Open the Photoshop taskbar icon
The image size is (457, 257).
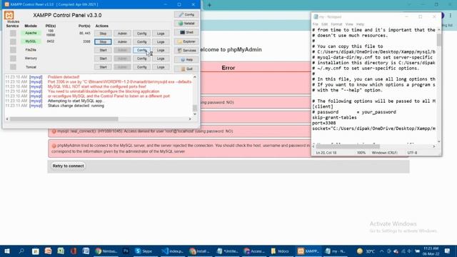[x=126, y=251]
